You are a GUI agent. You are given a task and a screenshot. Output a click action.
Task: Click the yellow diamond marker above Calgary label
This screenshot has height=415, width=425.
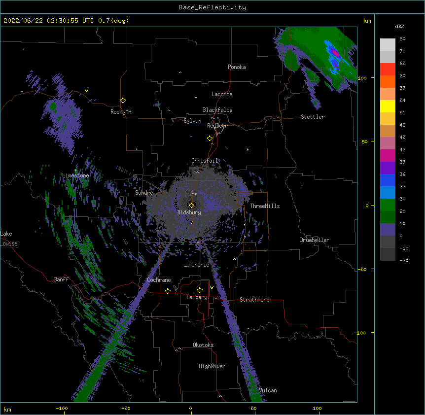pyautogui.click(x=200, y=290)
